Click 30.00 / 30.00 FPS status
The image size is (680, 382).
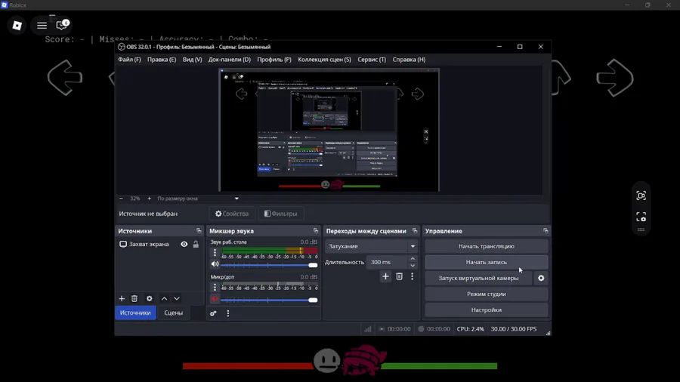tap(514, 329)
